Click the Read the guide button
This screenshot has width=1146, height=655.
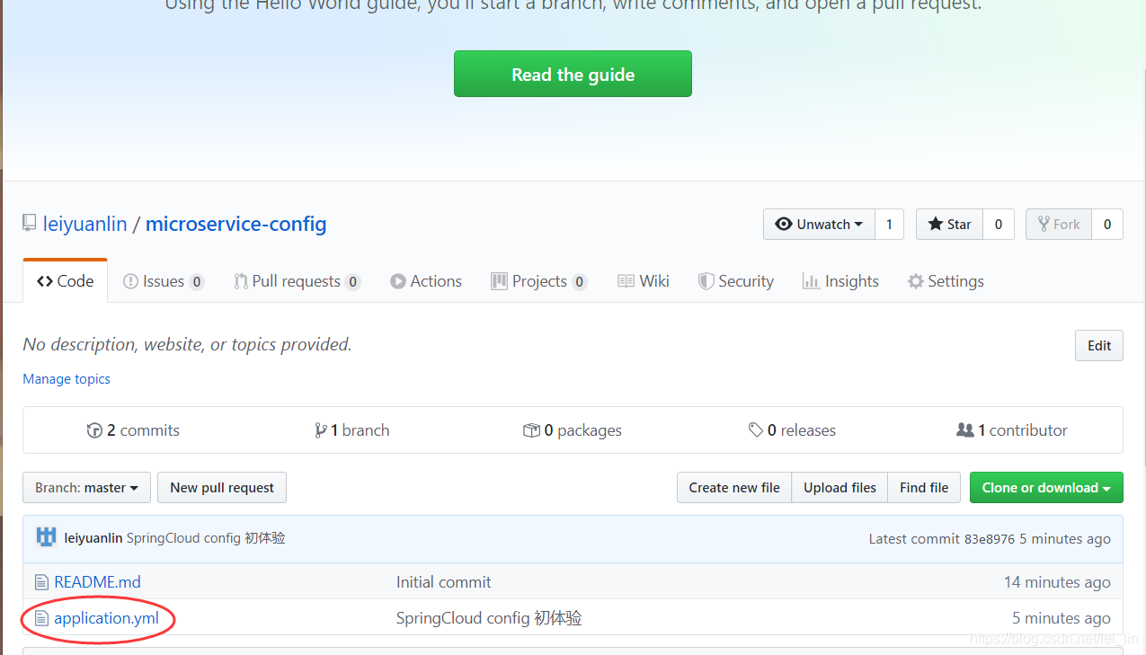[573, 74]
